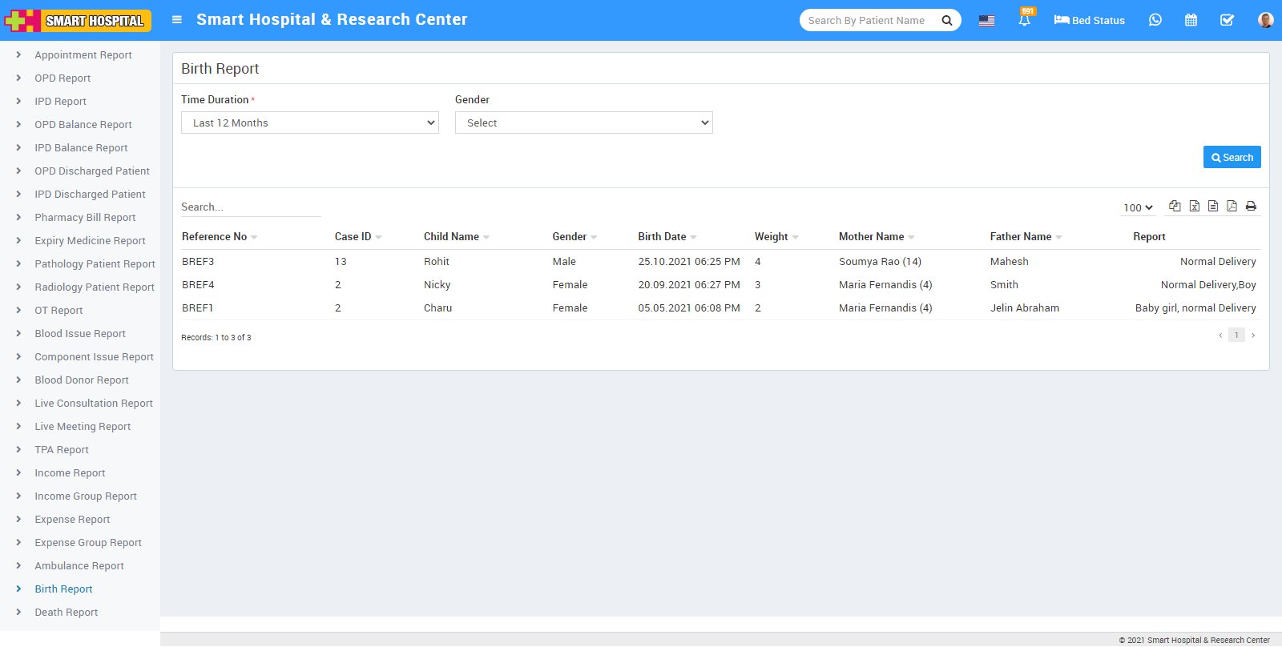
Task: Click the US flag language selector
Action: pyautogui.click(x=986, y=21)
